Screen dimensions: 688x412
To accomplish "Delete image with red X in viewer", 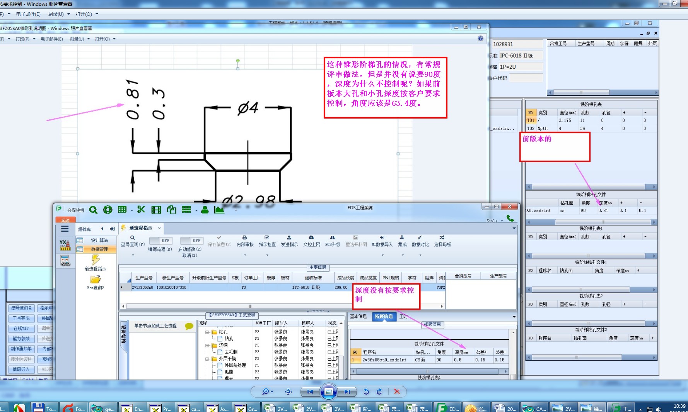I will 397,392.
